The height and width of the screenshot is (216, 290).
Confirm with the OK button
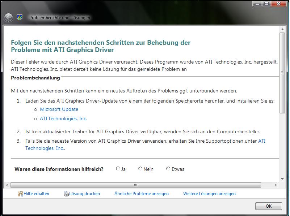coord(269,206)
